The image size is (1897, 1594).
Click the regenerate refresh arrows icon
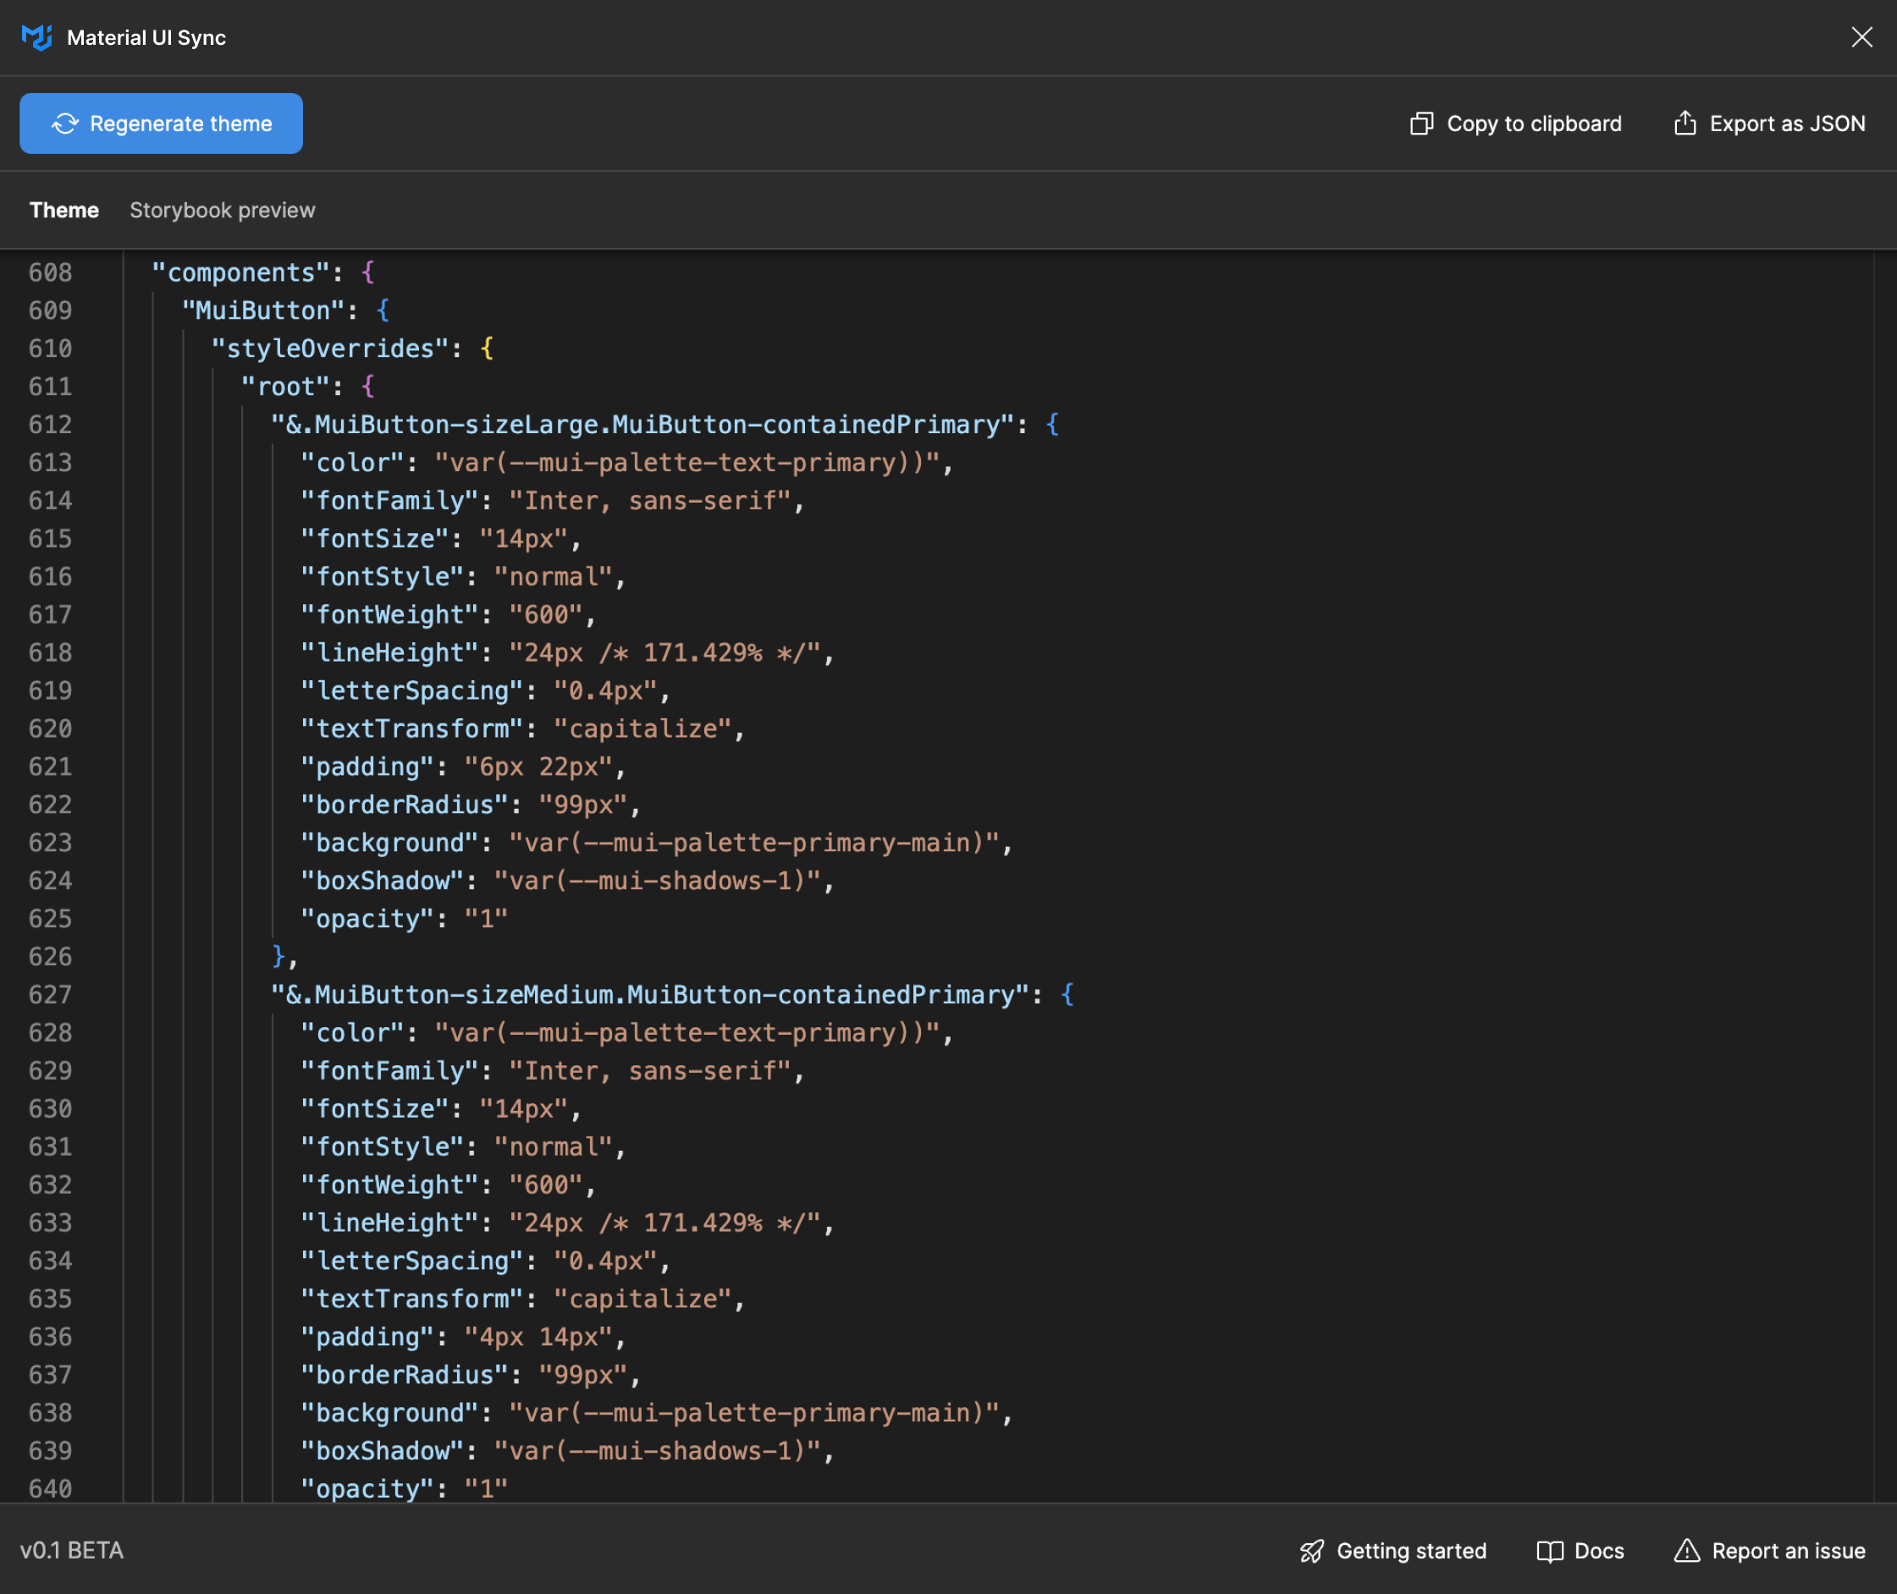tap(65, 124)
